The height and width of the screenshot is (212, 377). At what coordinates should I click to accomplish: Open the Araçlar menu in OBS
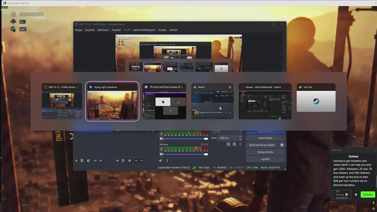click(162, 30)
